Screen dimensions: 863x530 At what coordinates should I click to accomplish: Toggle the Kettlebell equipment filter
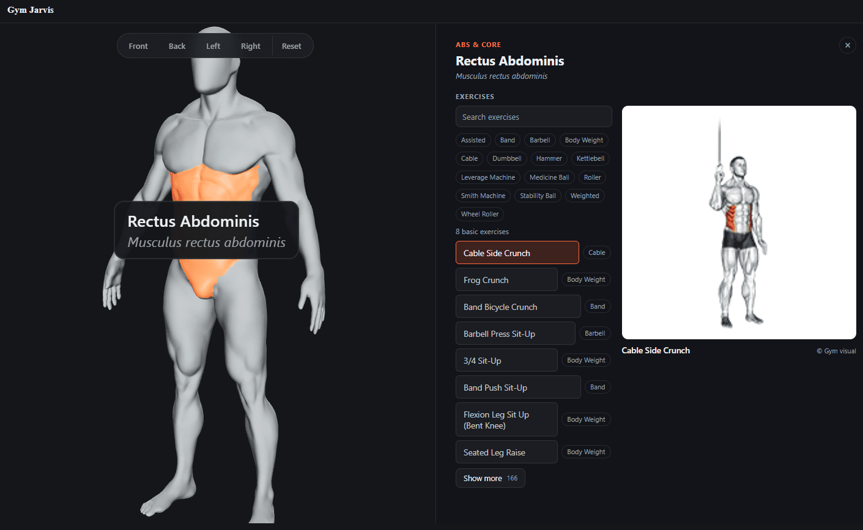coord(590,158)
